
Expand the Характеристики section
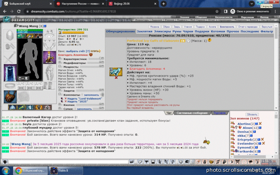click(x=59, y=58)
